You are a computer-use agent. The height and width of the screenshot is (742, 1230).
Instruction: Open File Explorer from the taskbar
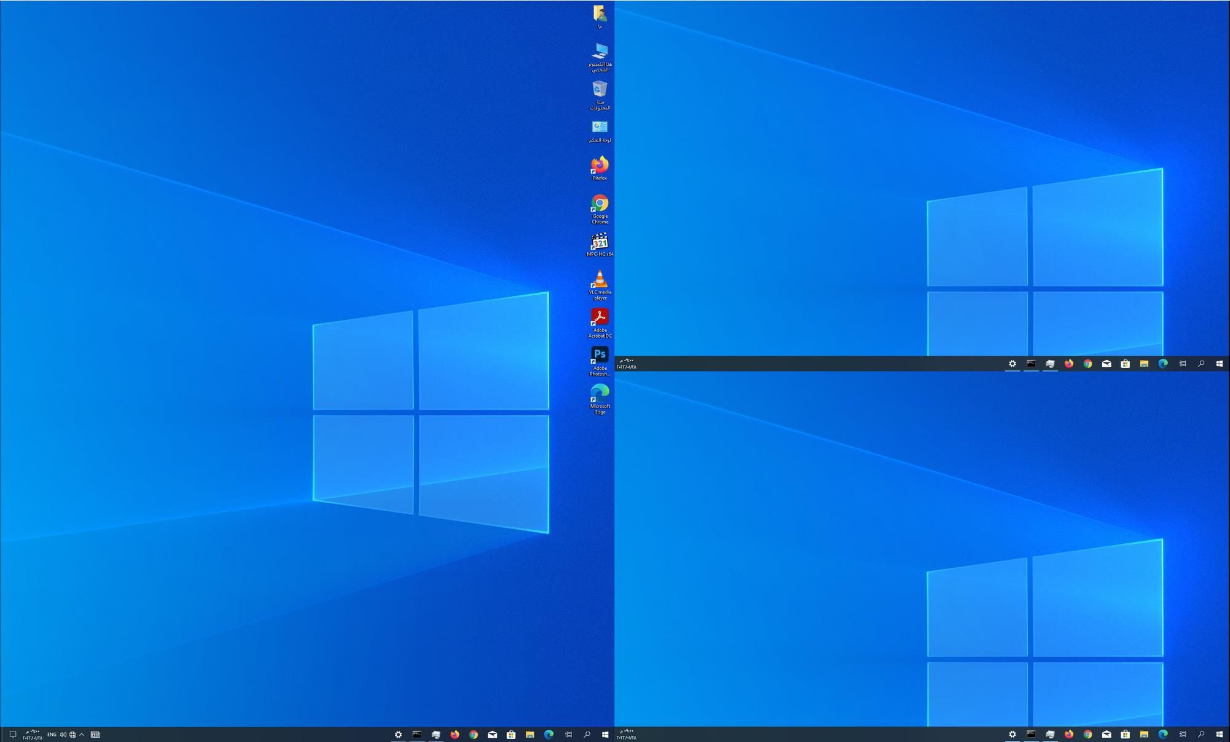(530, 734)
